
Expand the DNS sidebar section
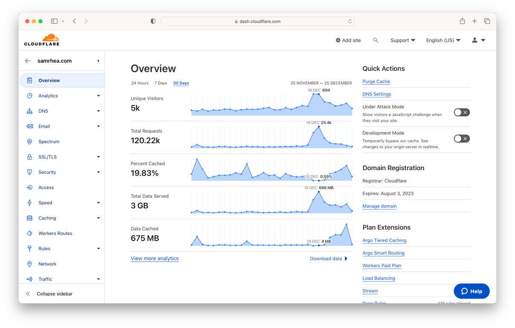click(99, 111)
